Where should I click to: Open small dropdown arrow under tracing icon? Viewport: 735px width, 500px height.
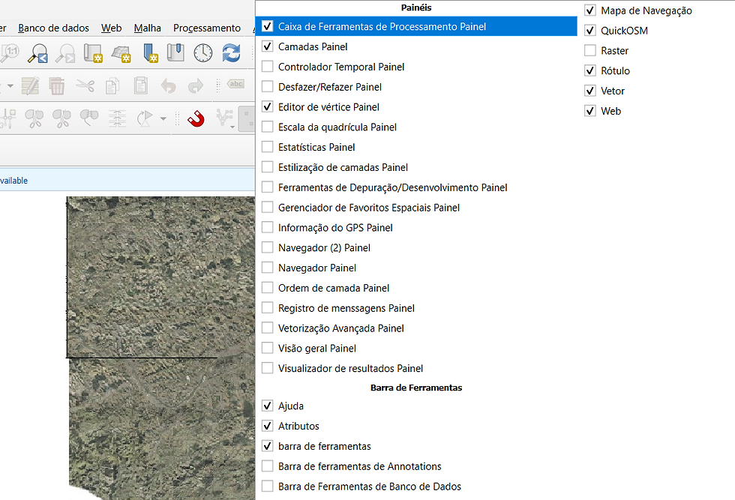tap(232, 127)
